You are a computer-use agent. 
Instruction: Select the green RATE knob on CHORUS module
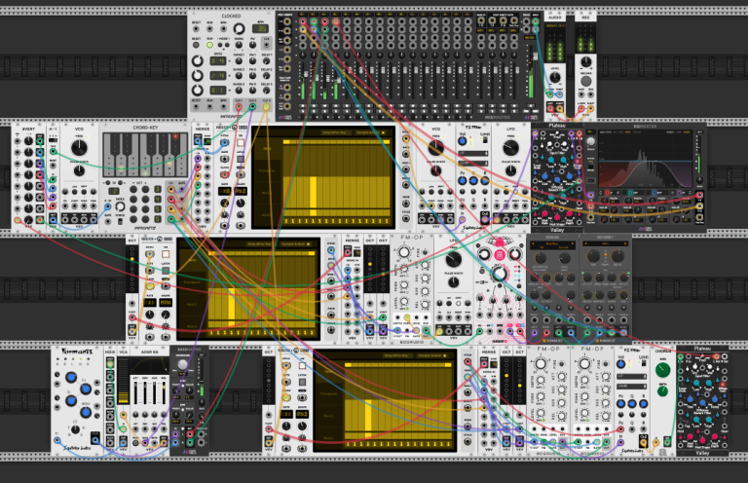pyautogui.click(x=662, y=369)
